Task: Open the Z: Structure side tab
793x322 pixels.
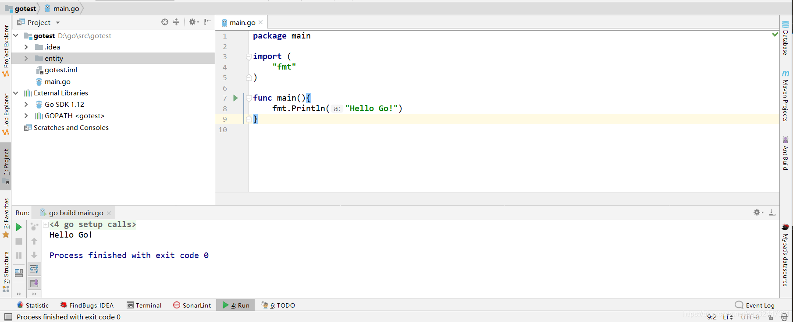Action: pos(6,271)
